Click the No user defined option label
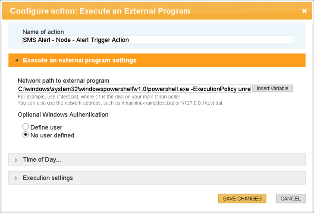Image resolution: width=314 pixels, height=213 pixels. (52, 135)
